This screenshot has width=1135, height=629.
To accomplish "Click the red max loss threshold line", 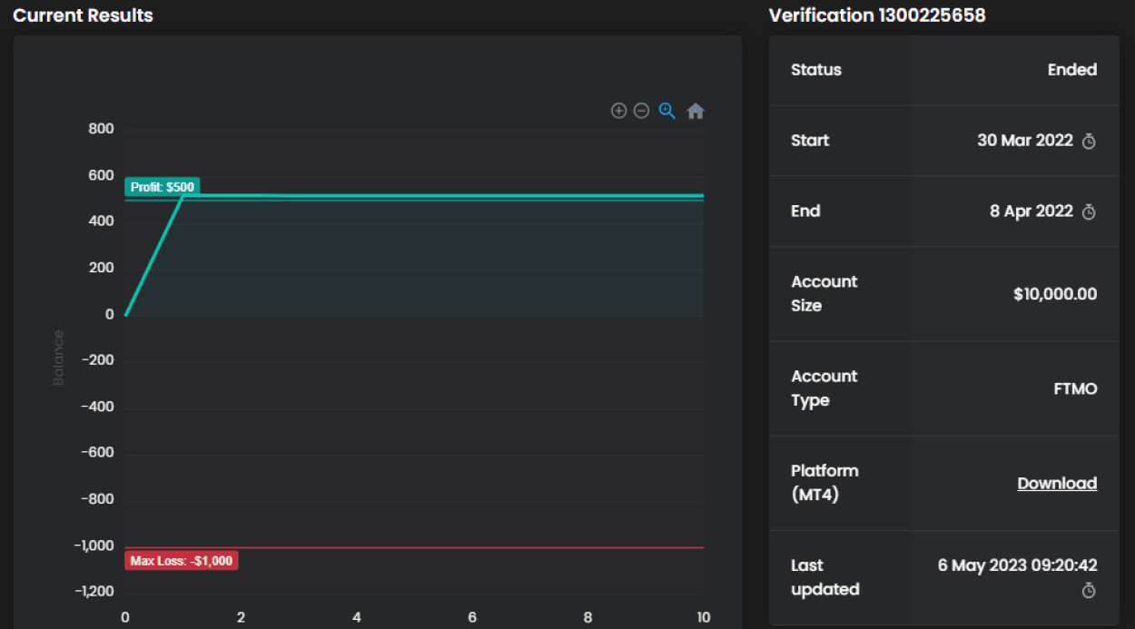I will click(x=454, y=547).
